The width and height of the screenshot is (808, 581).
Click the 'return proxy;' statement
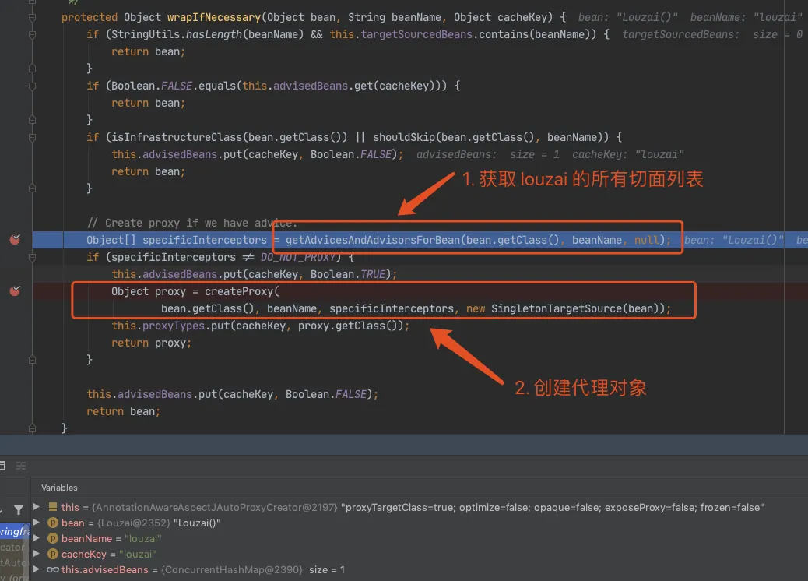coord(152,343)
